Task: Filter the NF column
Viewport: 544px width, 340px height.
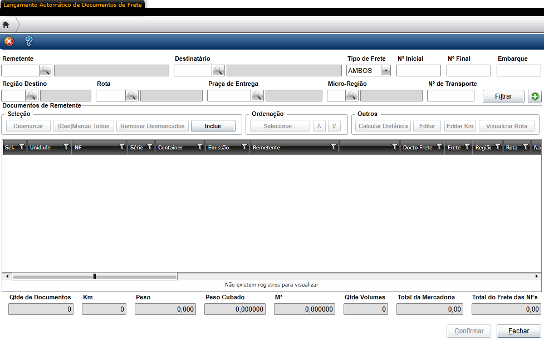Action: point(122,147)
